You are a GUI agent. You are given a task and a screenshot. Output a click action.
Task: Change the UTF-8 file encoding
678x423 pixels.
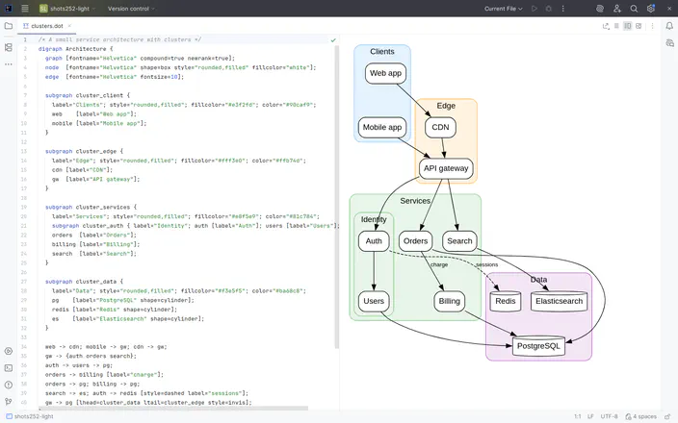point(610,416)
